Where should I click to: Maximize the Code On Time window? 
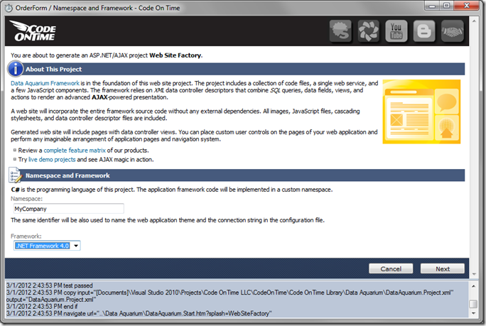click(446, 6)
